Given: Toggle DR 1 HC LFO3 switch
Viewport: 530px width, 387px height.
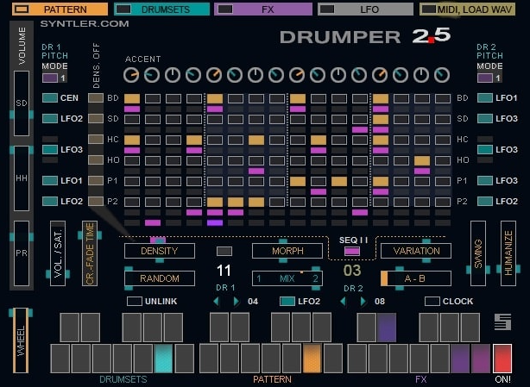Looking at the screenshot, I should pos(50,149).
